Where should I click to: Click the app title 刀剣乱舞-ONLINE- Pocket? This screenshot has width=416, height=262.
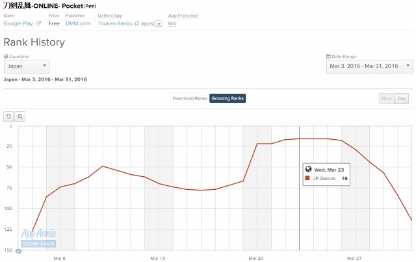pos(44,6)
